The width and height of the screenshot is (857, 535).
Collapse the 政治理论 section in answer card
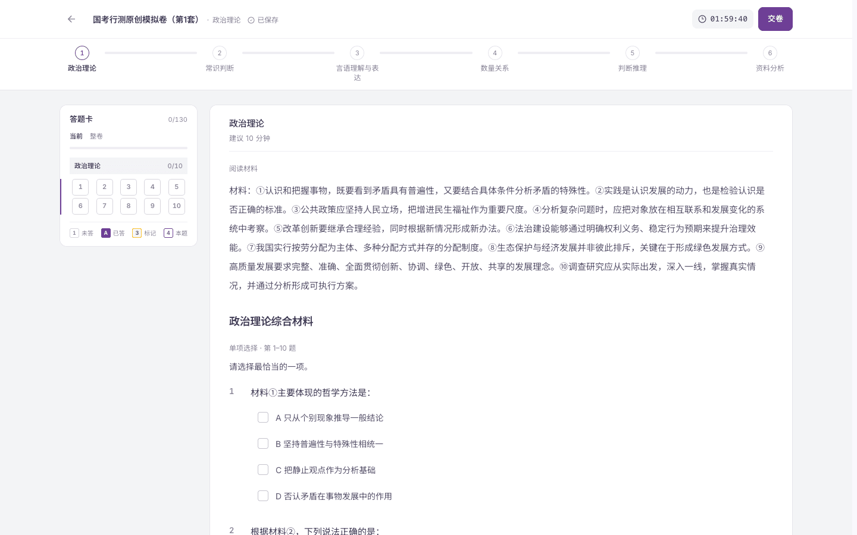(x=129, y=166)
